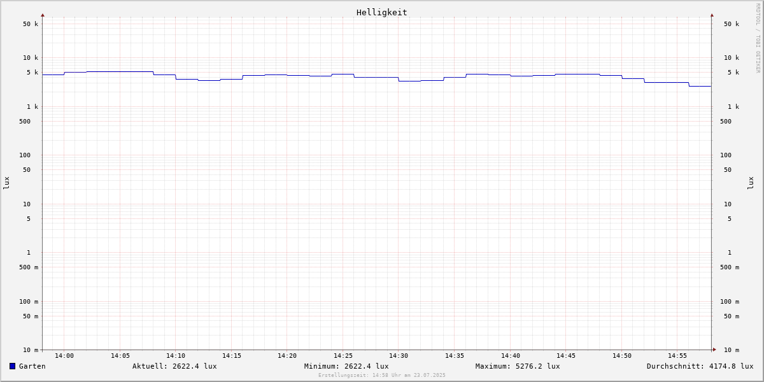Select the Maximum: 5276.2 lux value
This screenshot has height=382, width=764.
click(518, 366)
